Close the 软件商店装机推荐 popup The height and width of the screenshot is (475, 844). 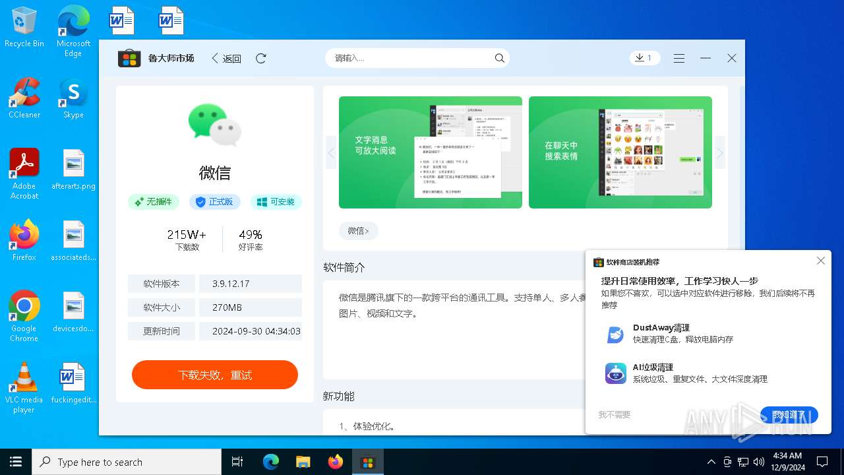[x=821, y=261]
